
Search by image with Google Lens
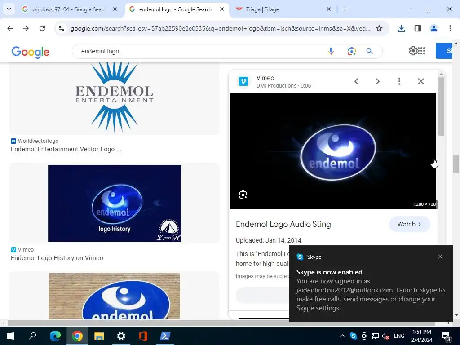coord(351,51)
